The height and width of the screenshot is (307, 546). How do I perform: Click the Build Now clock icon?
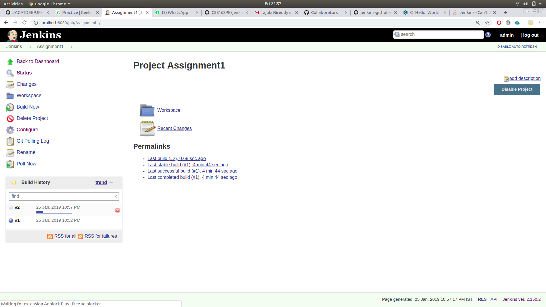coord(10,107)
